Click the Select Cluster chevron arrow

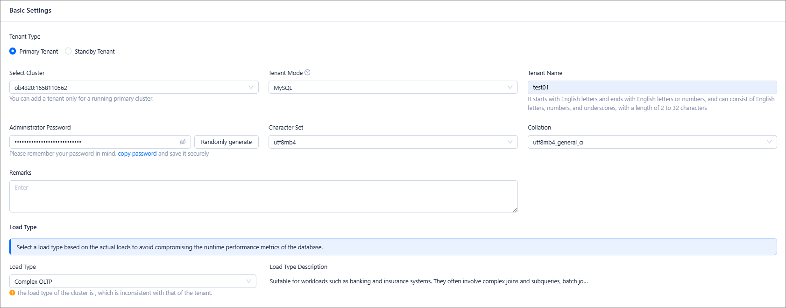(251, 88)
